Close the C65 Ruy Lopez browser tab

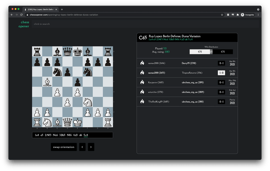tap(56, 9)
